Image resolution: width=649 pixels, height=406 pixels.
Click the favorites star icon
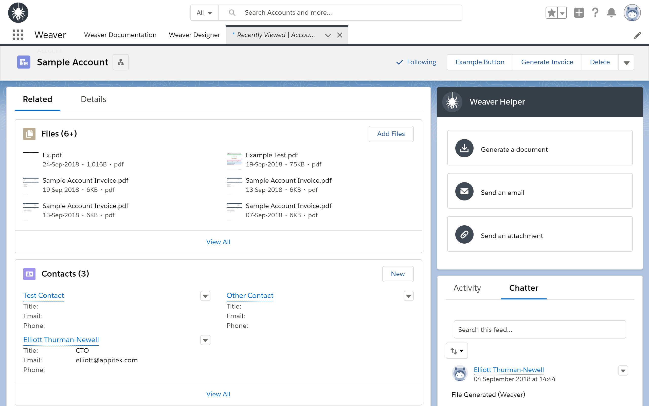[x=551, y=13]
